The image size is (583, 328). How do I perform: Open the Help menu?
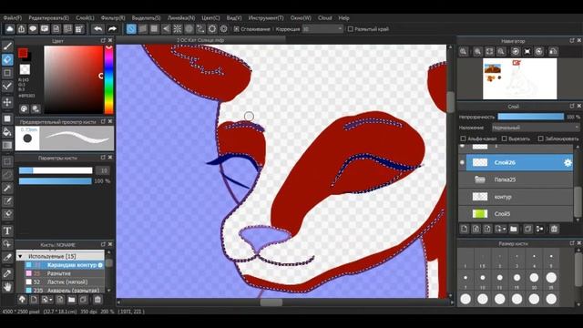pos(344,18)
